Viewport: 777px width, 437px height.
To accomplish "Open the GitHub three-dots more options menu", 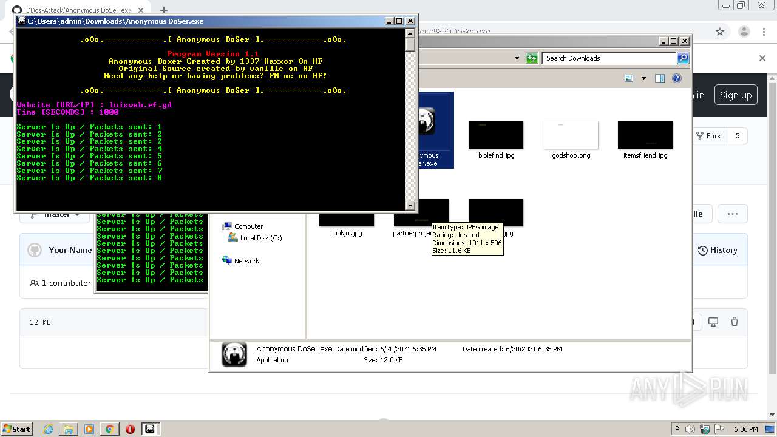I will click(732, 214).
